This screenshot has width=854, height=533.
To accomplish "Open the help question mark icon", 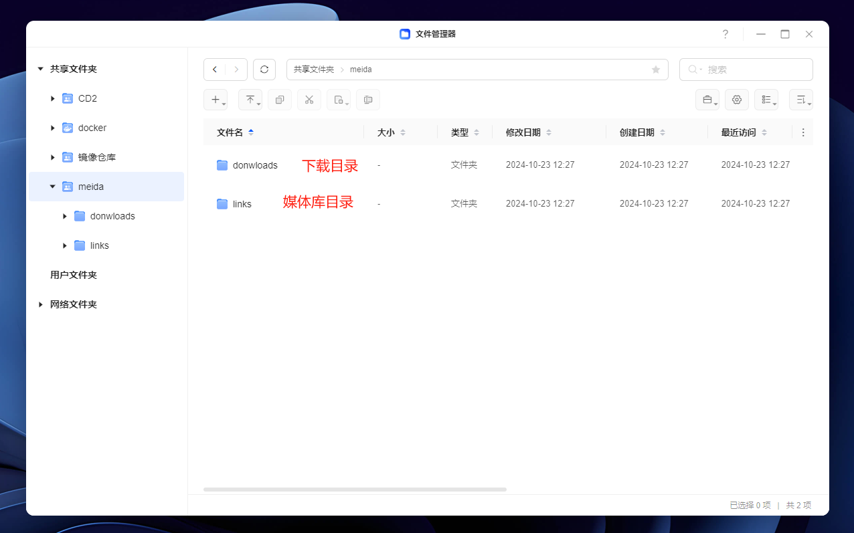I will pos(725,34).
